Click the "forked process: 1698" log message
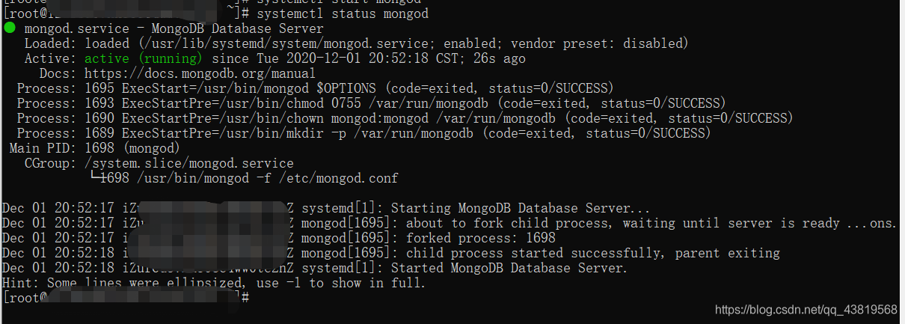905x324 pixels. pyautogui.click(x=480, y=238)
